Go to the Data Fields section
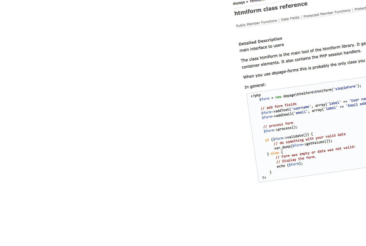 [x=290, y=18]
